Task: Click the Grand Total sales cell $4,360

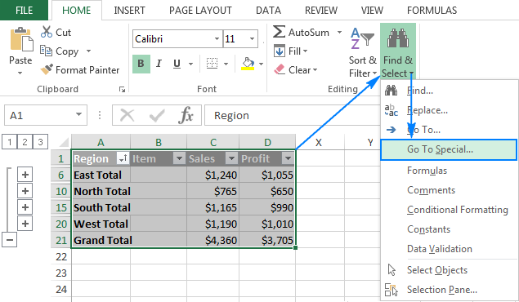Action: (x=213, y=240)
